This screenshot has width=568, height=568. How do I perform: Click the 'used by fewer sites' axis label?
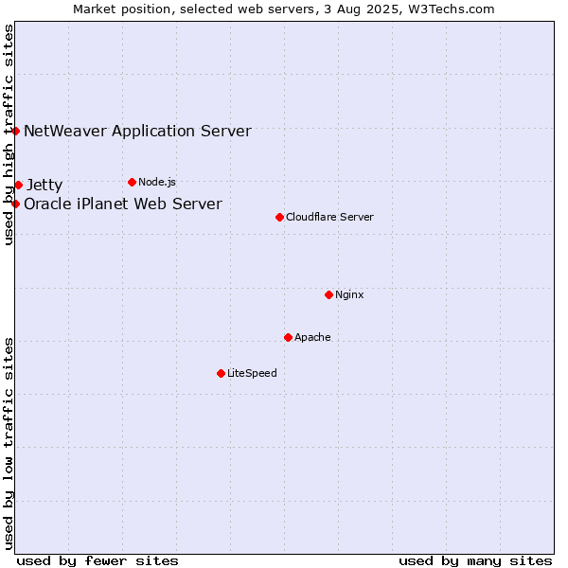[x=98, y=561]
